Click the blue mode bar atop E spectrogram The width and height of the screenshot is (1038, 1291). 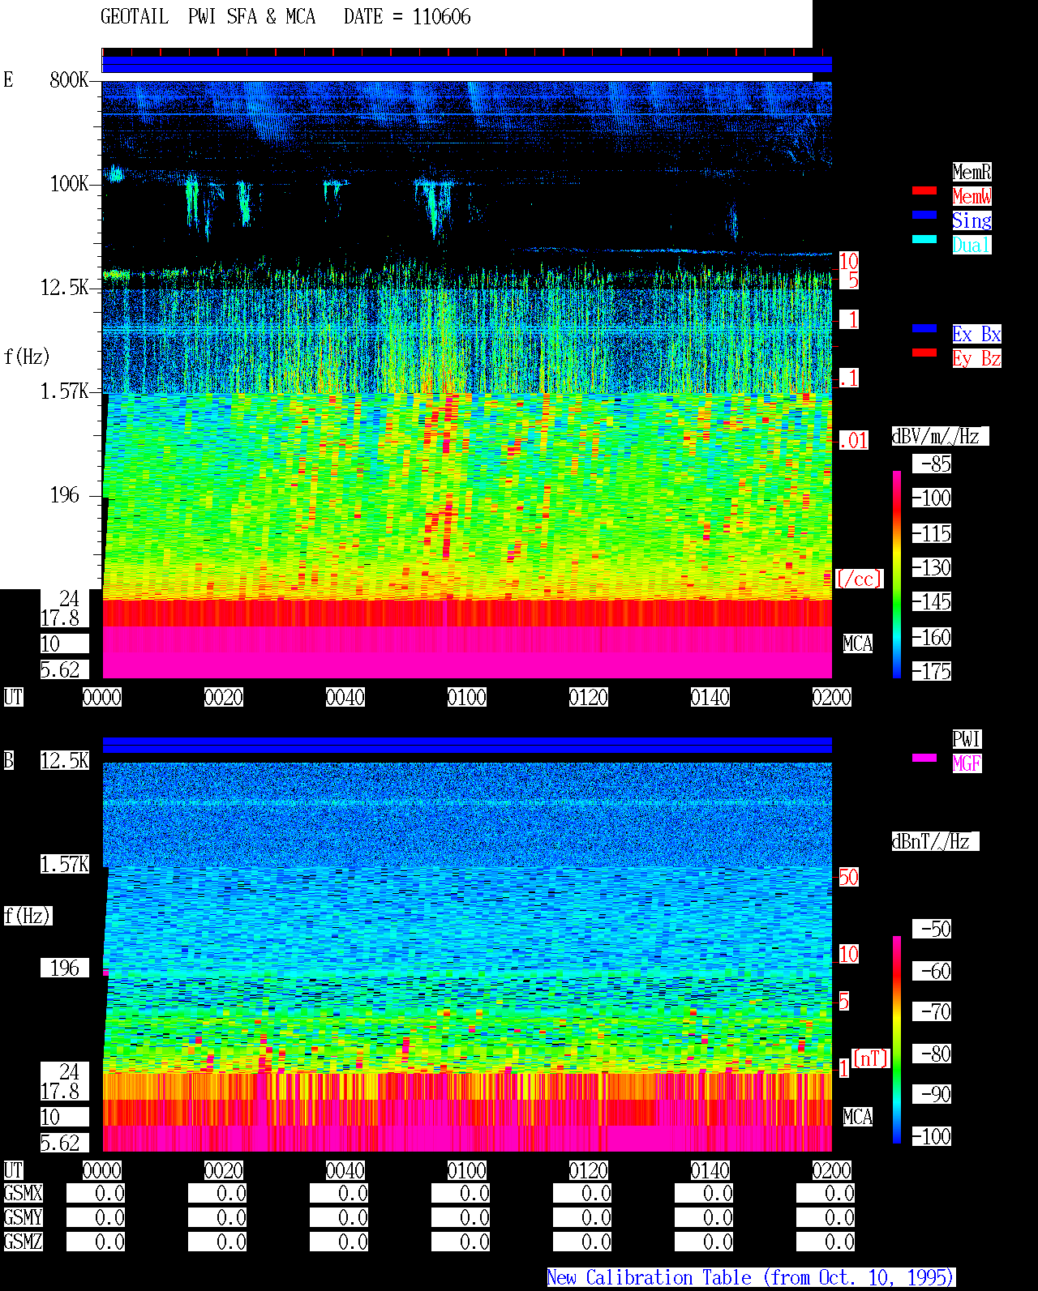point(467,64)
